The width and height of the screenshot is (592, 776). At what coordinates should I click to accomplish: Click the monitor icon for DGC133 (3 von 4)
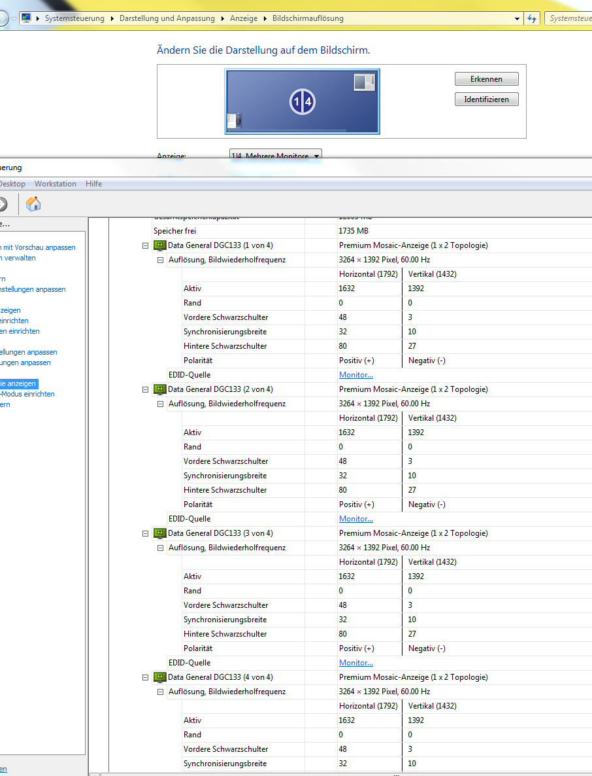point(159,533)
